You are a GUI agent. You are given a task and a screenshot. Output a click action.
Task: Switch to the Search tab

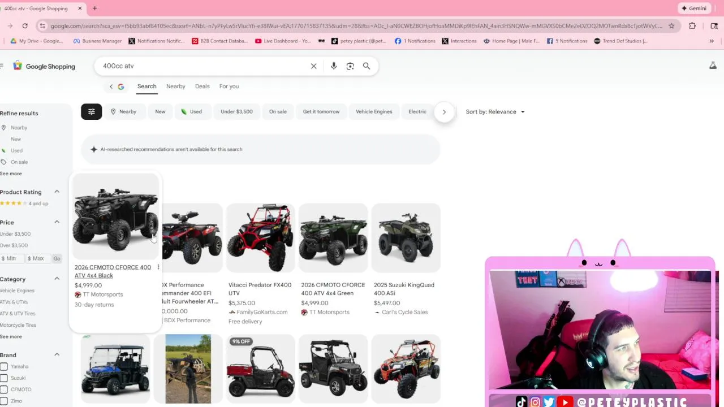[x=146, y=86]
